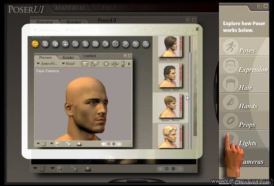Toggle the tracking spheres icon in the Untitled window
This screenshot has width=274, height=186.
(68, 144)
